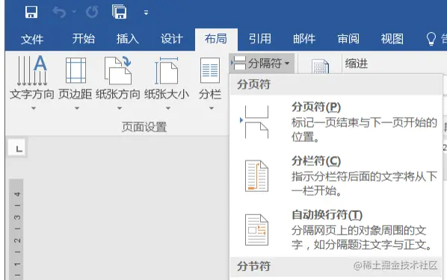Click the 纸张方向 orientation icon

[x=118, y=70]
